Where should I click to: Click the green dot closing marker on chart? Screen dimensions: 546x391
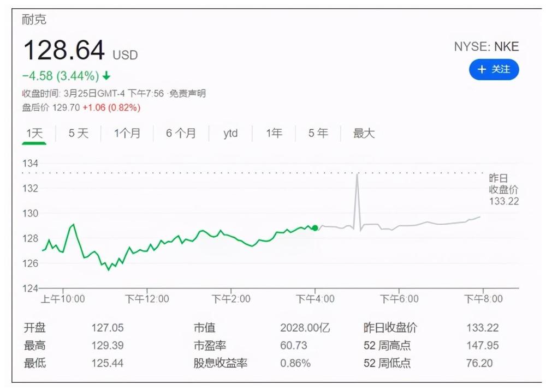pyautogui.click(x=315, y=228)
